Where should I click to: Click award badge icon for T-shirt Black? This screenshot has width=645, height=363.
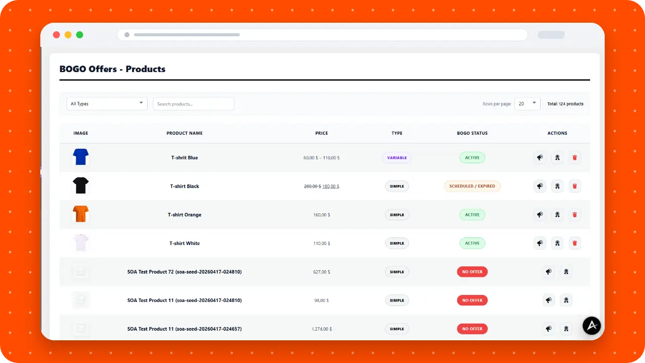click(557, 186)
